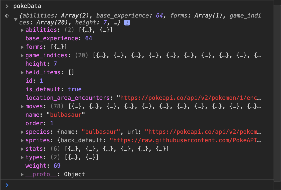The height and width of the screenshot is (190, 281).
Task: Click the location_area_encounters URL string
Action: [x=189, y=98]
